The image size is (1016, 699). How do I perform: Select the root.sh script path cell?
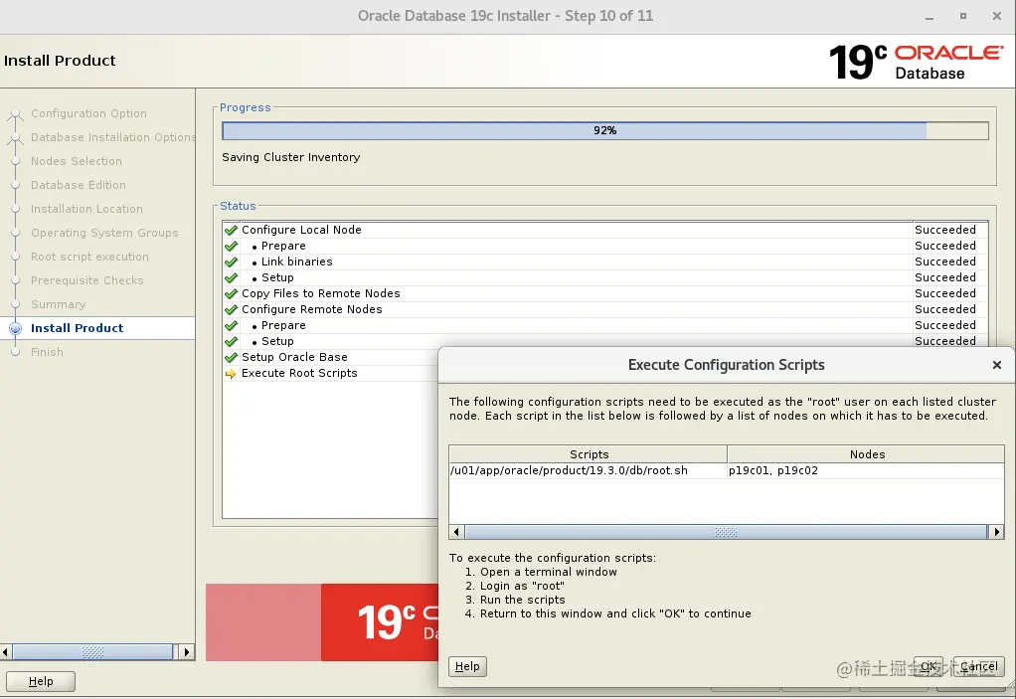[589, 471]
